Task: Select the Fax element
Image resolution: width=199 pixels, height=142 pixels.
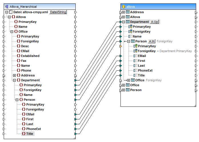Action: point(24,61)
